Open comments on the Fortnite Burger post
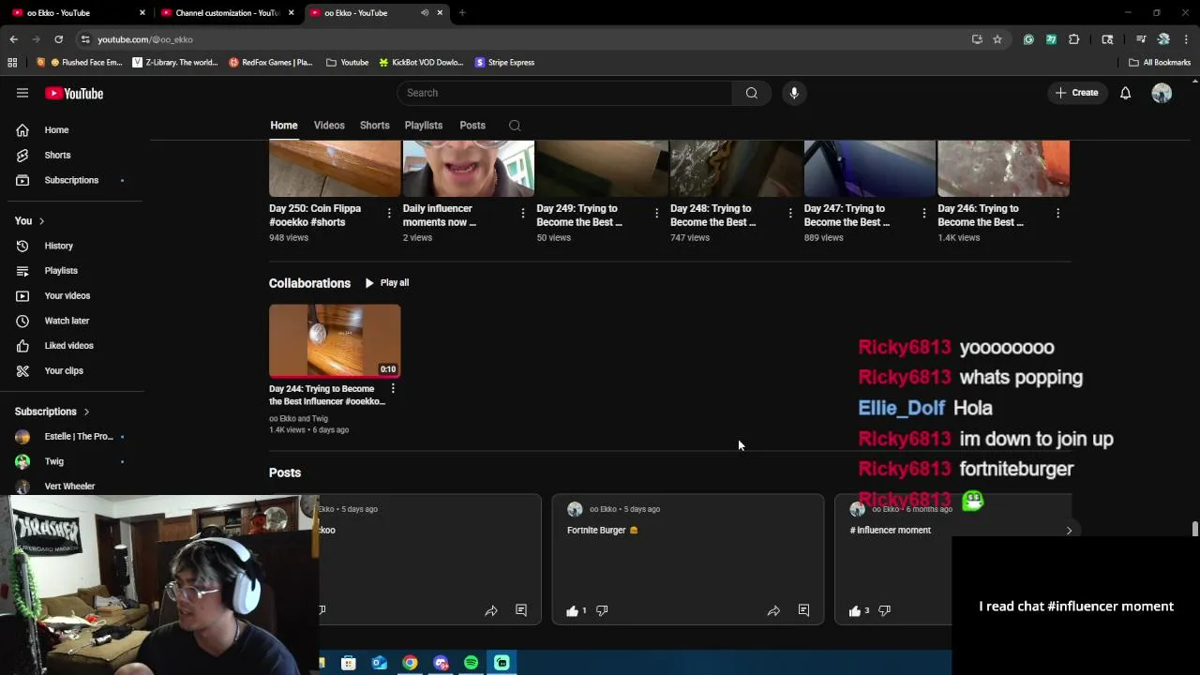The image size is (1200, 675). (803, 610)
